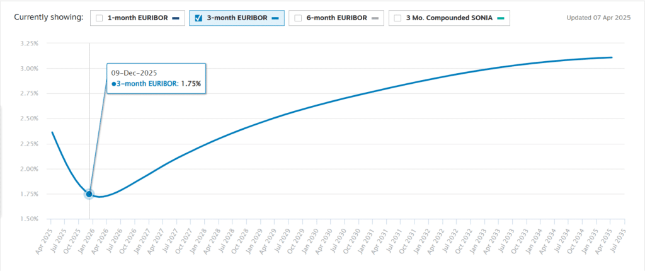Click the "1-month EURIBOR" label text

click(137, 18)
